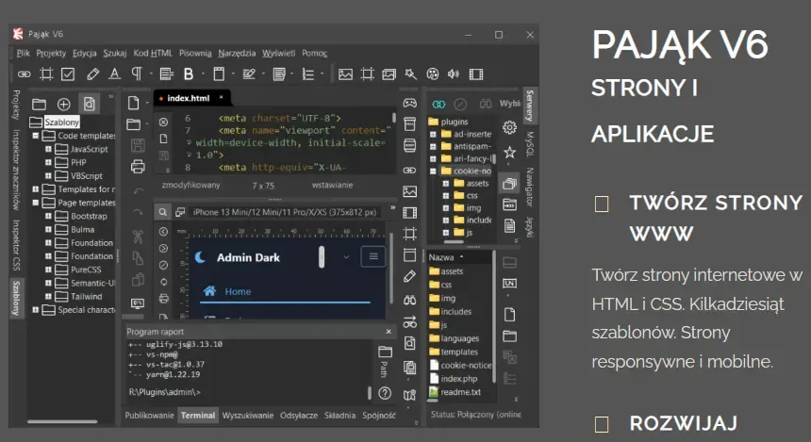Click the color palette toolbar icon

[x=433, y=74]
